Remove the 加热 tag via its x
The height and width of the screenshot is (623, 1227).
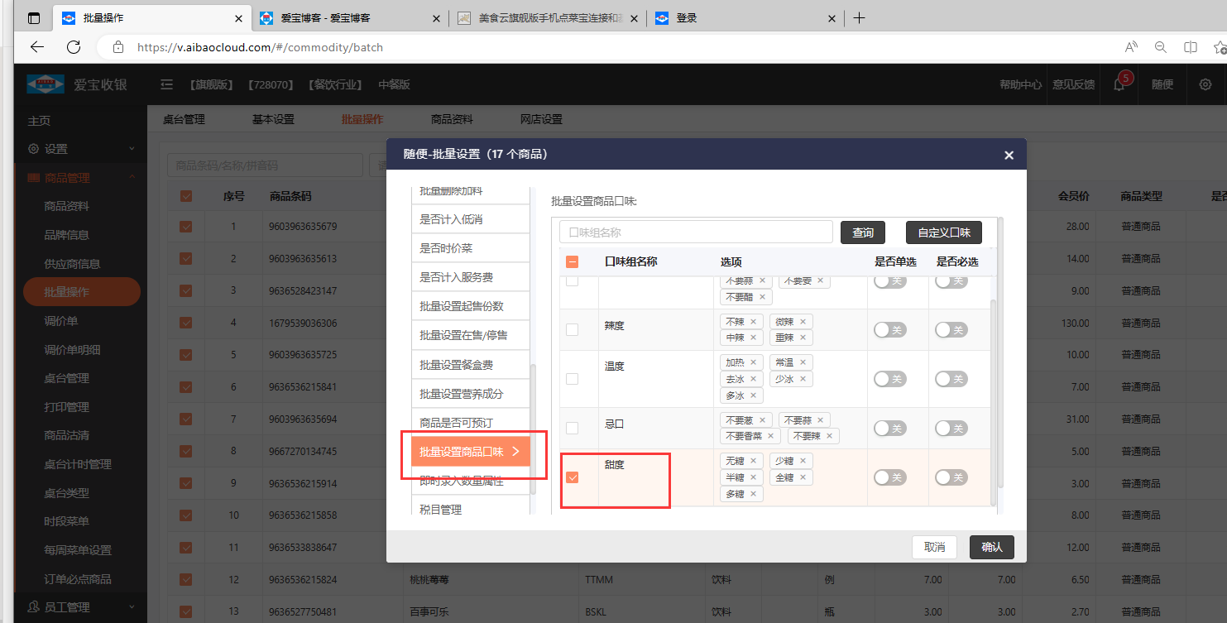[x=753, y=362]
